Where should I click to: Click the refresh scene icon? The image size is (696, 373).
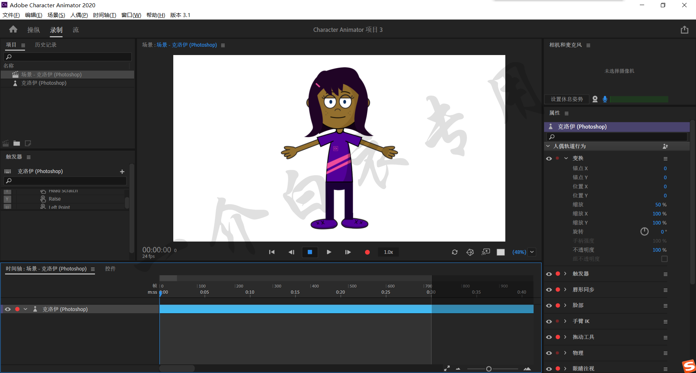point(455,252)
